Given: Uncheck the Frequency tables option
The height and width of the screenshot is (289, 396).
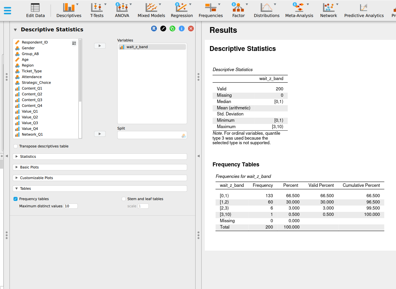Looking at the screenshot, I should pyautogui.click(x=16, y=199).
